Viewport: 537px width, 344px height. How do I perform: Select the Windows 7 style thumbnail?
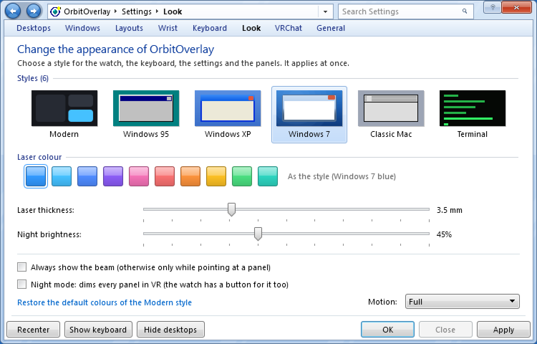point(309,114)
